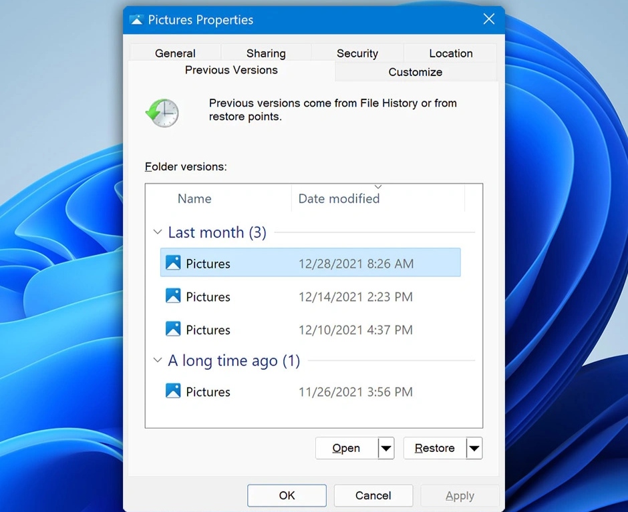Screen dimensions: 628x512
Task: Open the dropdown arrow beside Restore
Action: 474,449
